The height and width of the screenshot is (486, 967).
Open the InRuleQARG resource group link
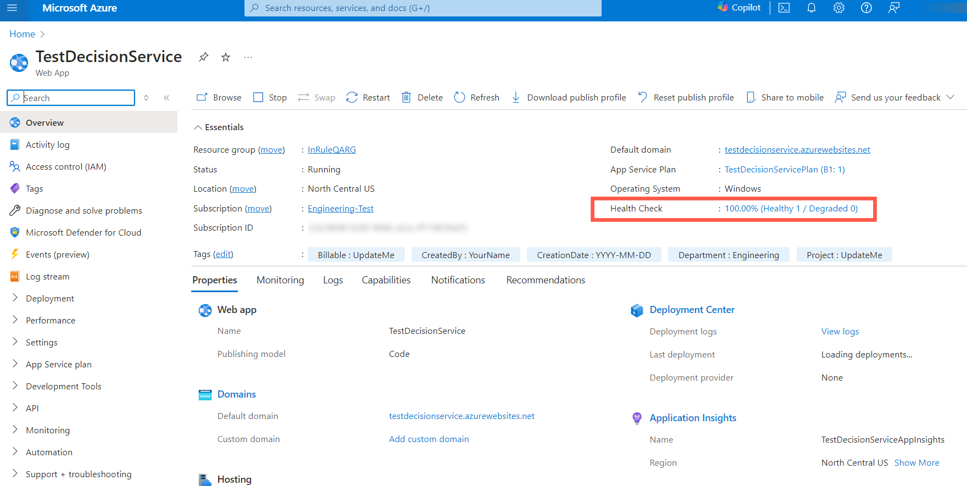click(x=331, y=150)
